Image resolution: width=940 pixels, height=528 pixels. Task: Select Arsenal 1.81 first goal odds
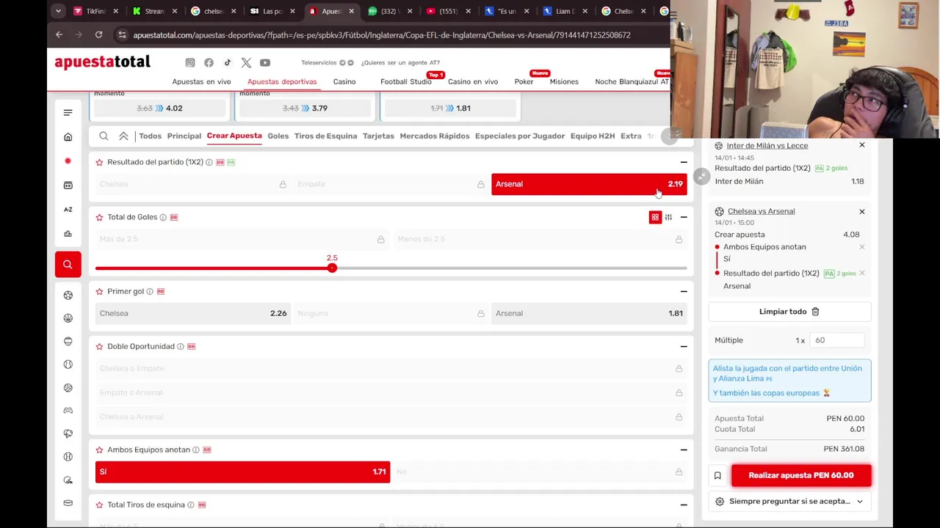[589, 313]
